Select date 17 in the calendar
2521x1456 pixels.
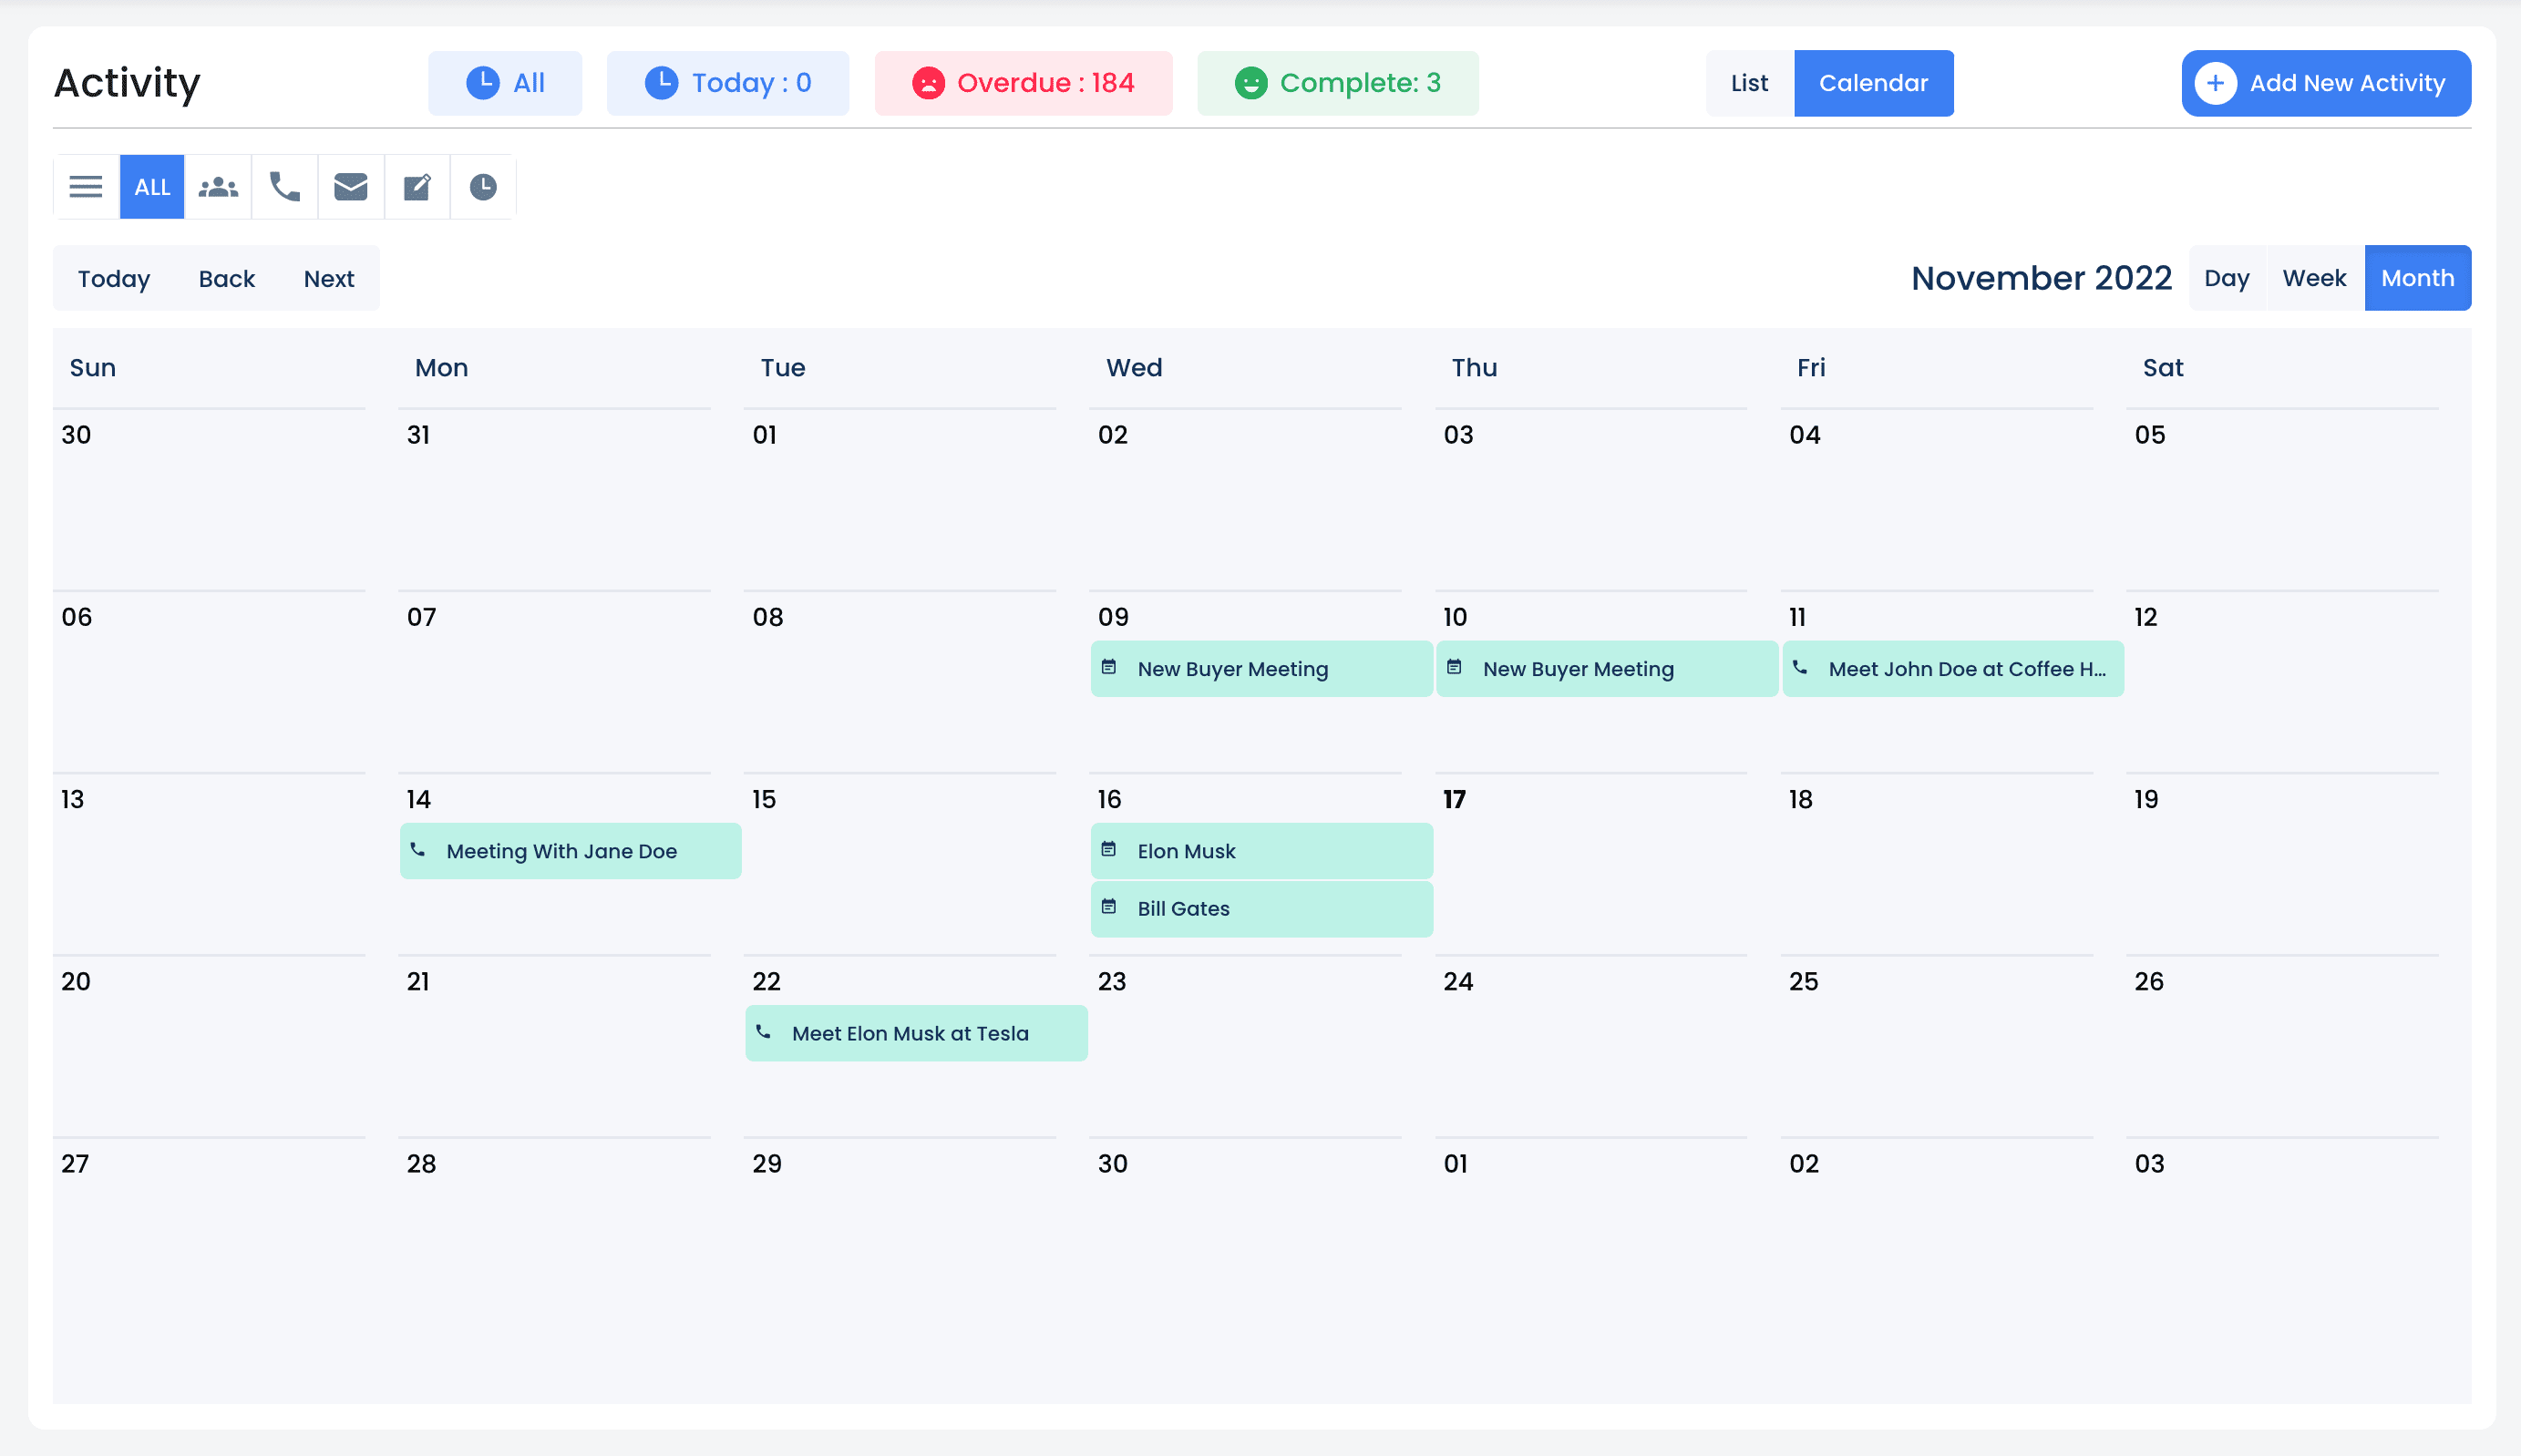(1454, 799)
